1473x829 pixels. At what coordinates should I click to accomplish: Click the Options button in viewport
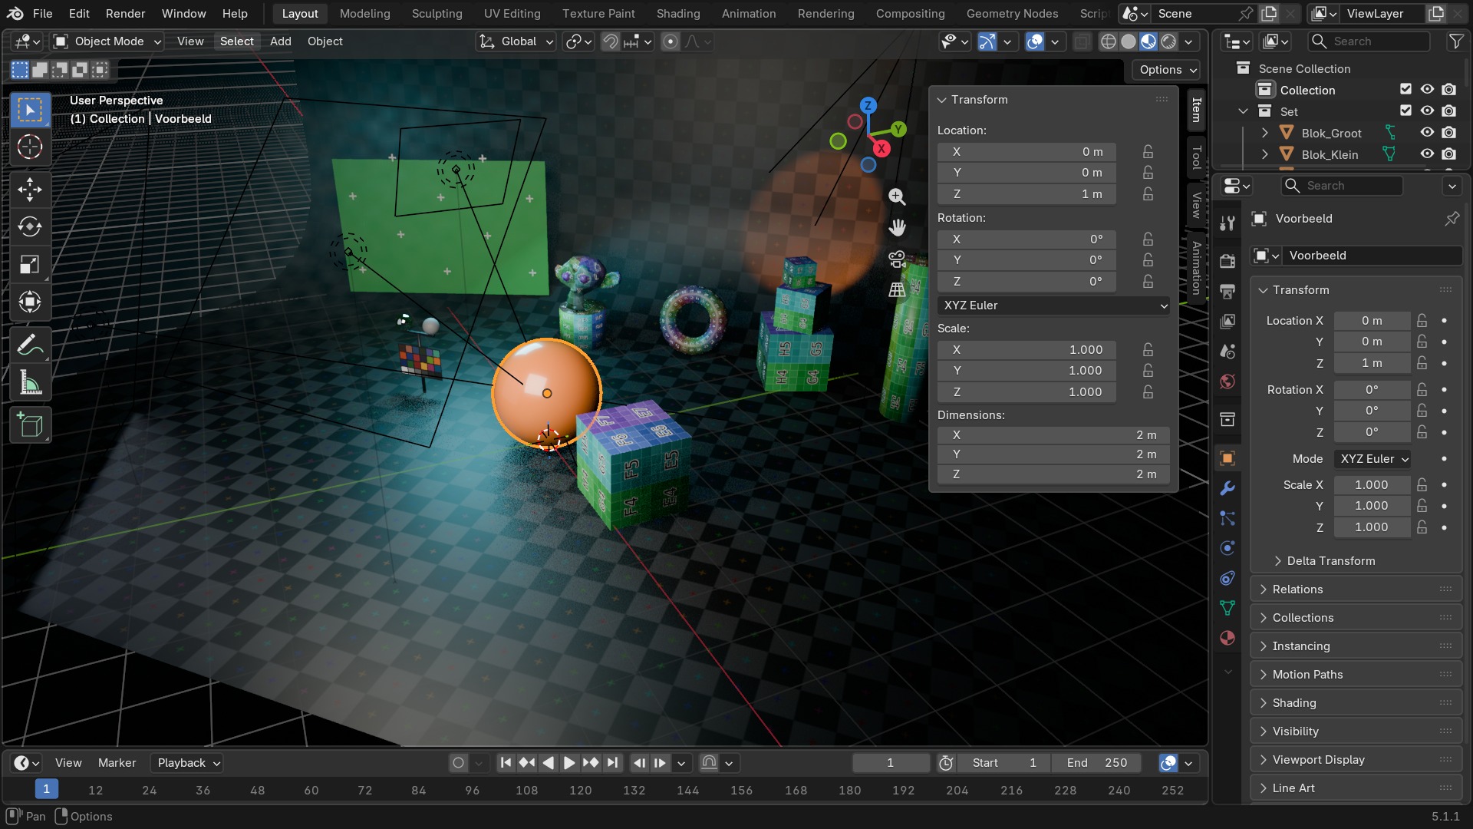pos(1165,70)
